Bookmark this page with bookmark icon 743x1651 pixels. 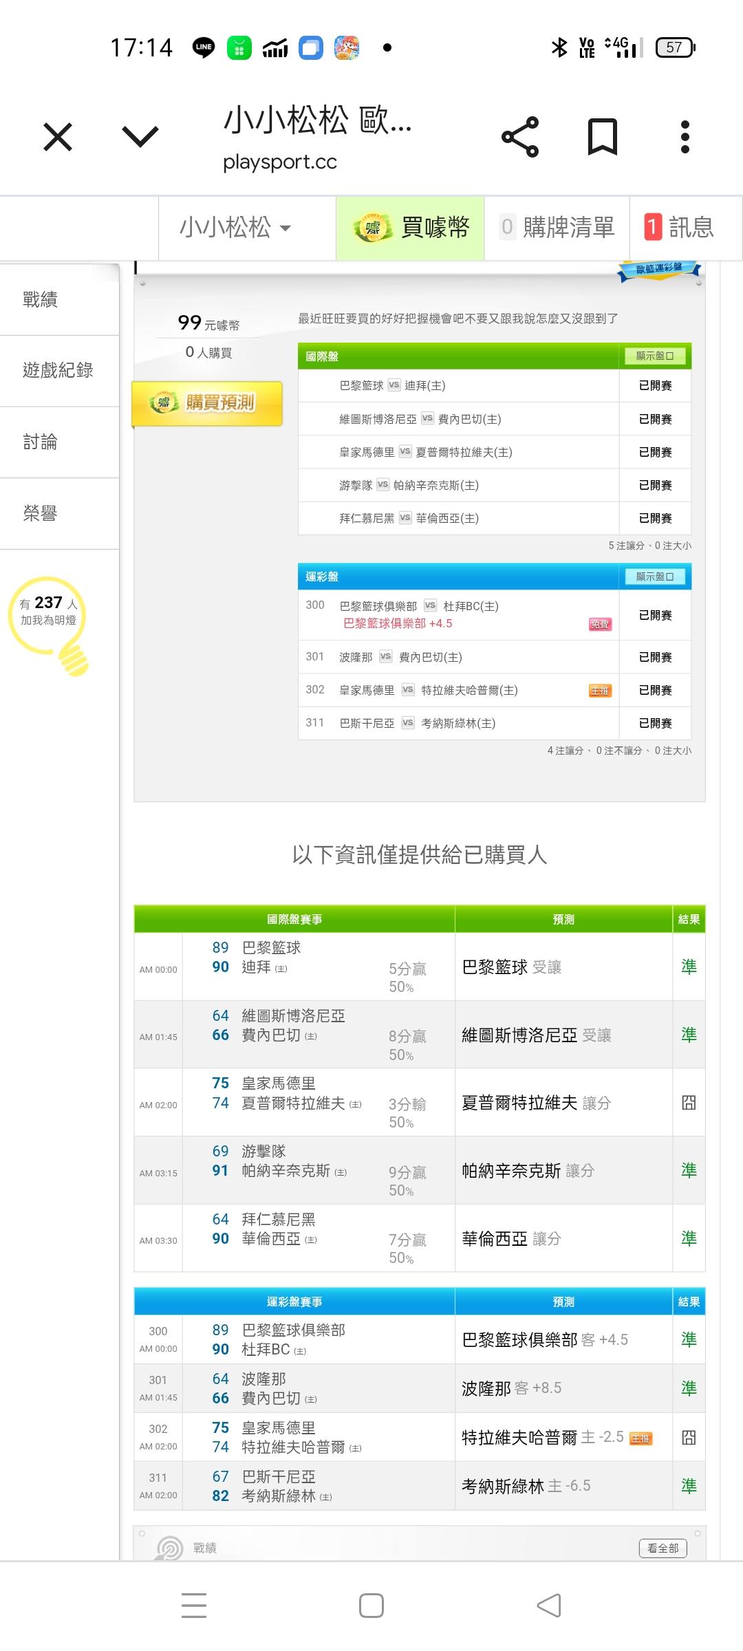click(x=603, y=137)
